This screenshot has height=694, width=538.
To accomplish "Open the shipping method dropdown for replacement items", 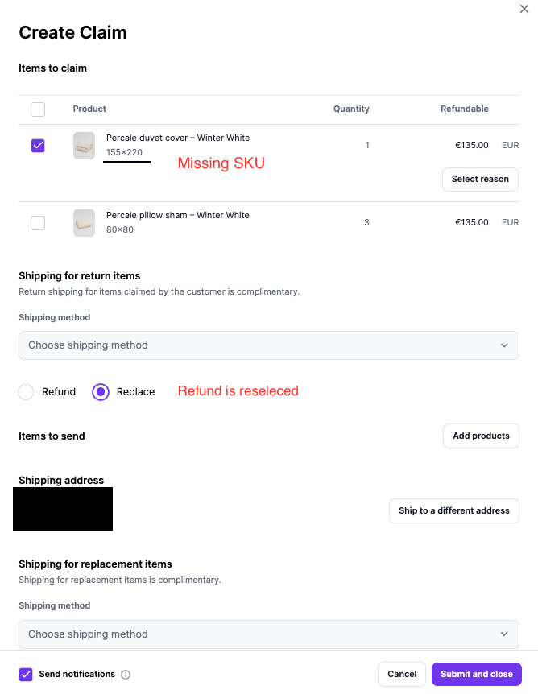I will pyautogui.click(x=269, y=634).
